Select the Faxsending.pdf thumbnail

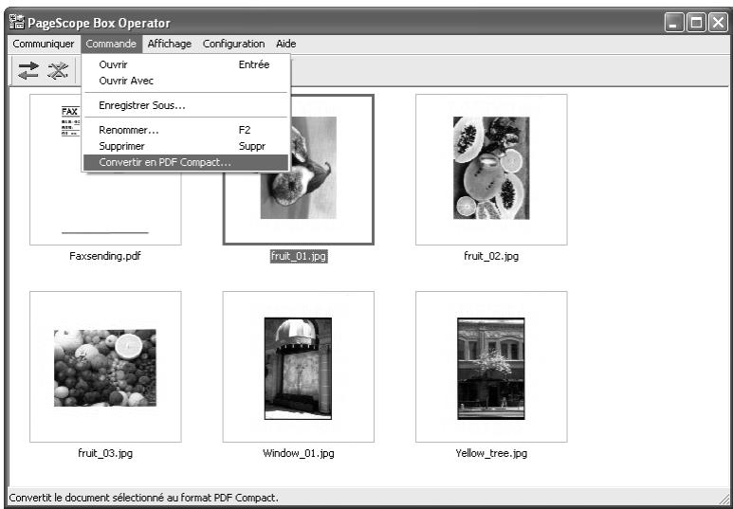point(105,170)
